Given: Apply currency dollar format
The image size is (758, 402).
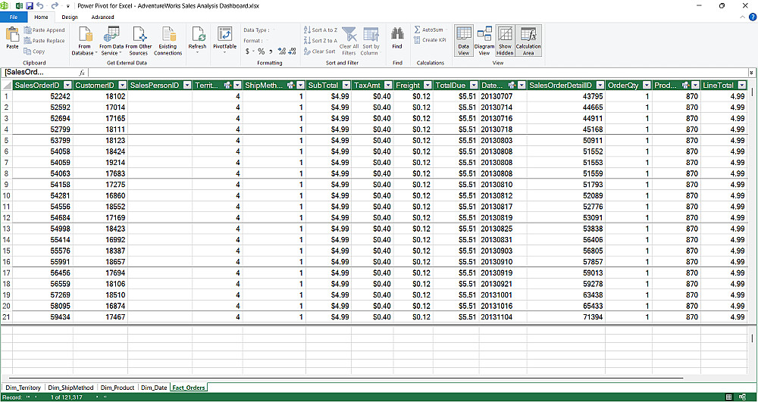Looking at the screenshot, I should (x=249, y=51).
